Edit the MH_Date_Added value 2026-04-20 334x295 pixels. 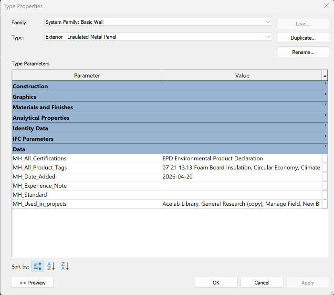(x=242, y=177)
